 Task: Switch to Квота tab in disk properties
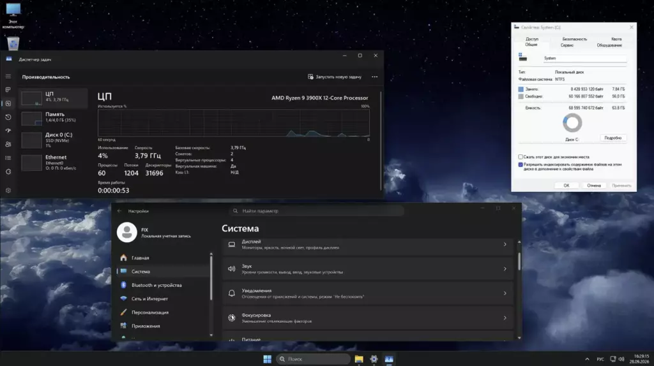pos(616,39)
